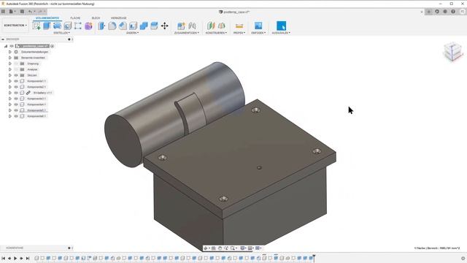This screenshot has width=467, height=263.
Task: Select the Shell tool
Action: [133, 26]
